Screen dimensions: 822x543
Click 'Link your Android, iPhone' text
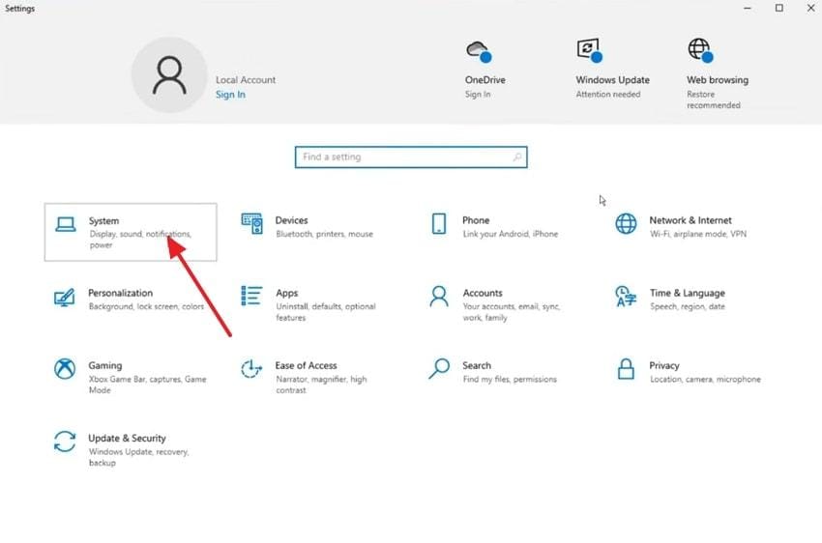(x=510, y=234)
